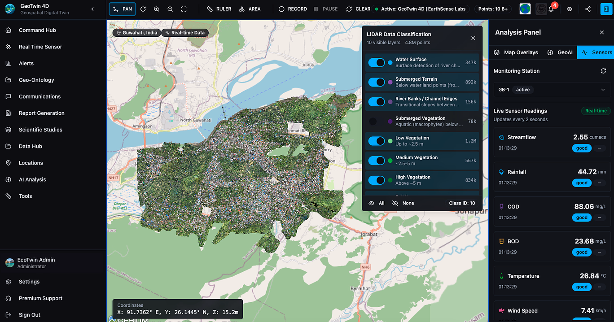The width and height of the screenshot is (614, 322).
Task: Activate the AREA measurement tool
Action: 250,9
